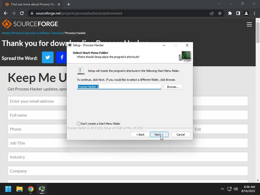Open Chrome extensions puzzle icon
Screen dimensions: 260x195
[230, 13]
